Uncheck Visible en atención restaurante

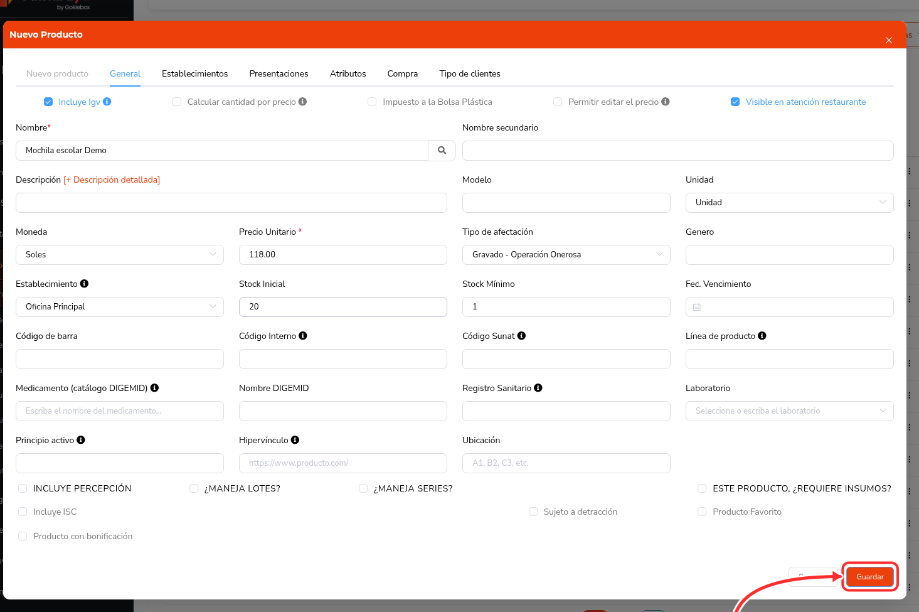(735, 102)
